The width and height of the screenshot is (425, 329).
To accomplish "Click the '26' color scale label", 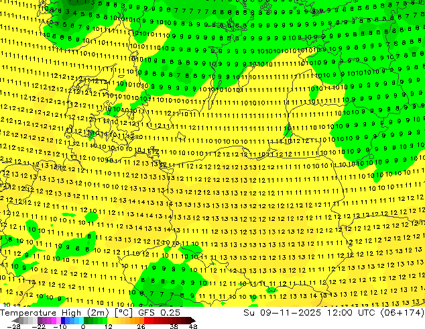I will 141,326.
